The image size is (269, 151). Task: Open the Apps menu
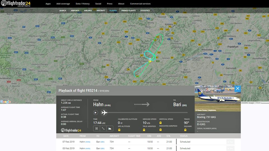pos(48,4)
